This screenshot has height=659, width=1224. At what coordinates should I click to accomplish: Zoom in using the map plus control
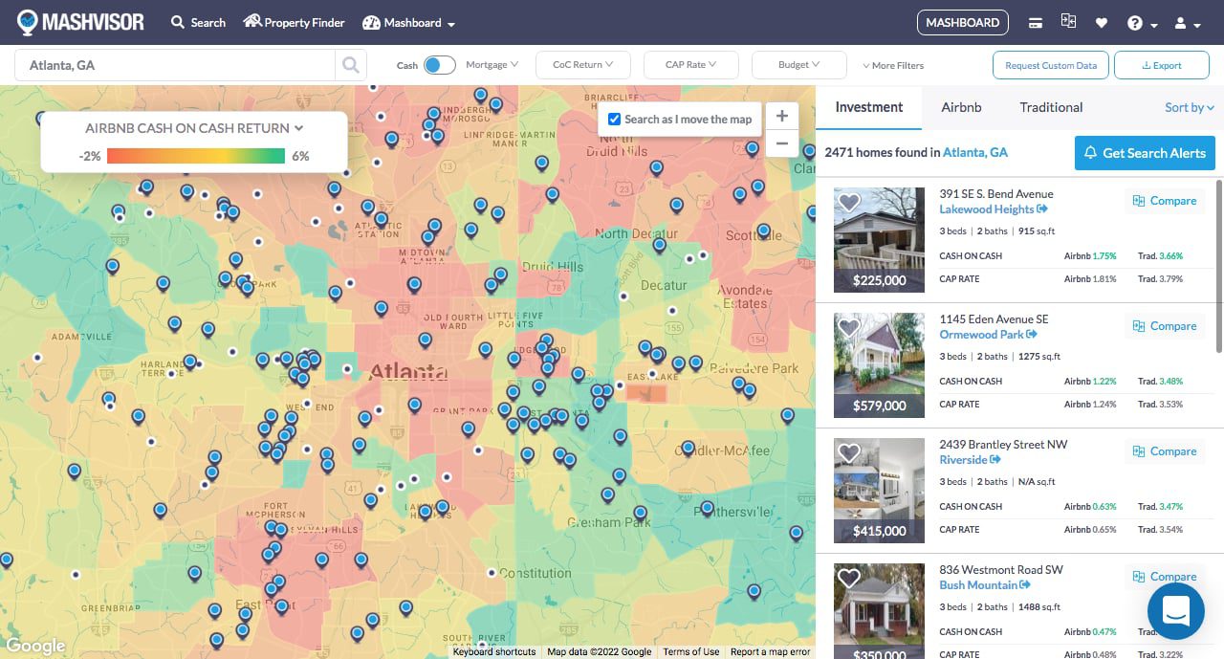coord(782,114)
